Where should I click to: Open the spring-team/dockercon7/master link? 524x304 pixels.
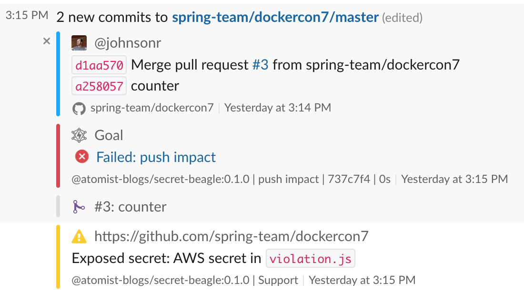275,18
